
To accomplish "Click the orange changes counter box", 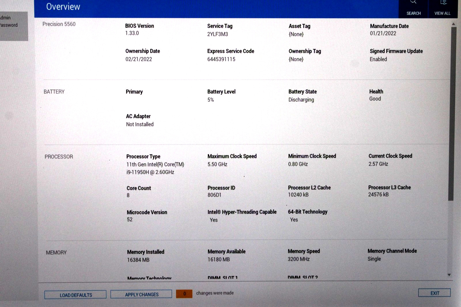I will tap(184, 293).
